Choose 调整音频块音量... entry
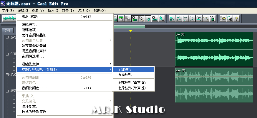This screenshot has height=118, width=257. click(x=65, y=46)
